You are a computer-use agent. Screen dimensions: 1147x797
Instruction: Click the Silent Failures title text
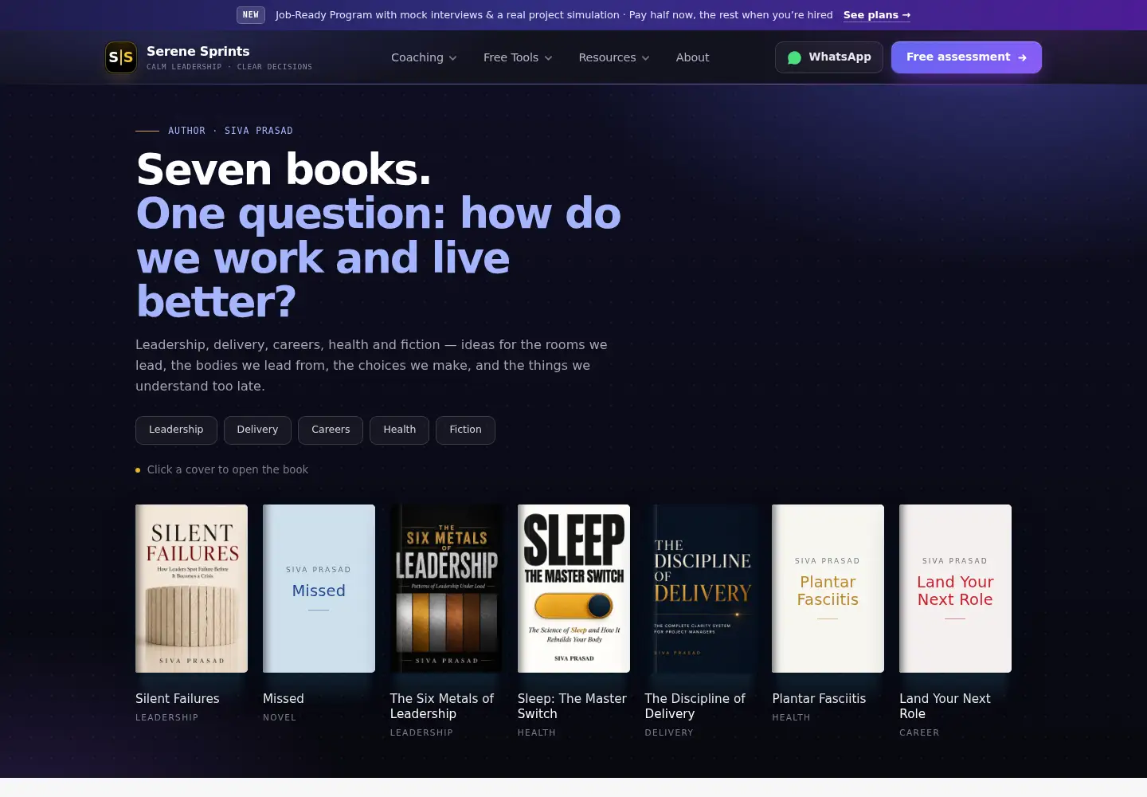pyautogui.click(x=178, y=699)
